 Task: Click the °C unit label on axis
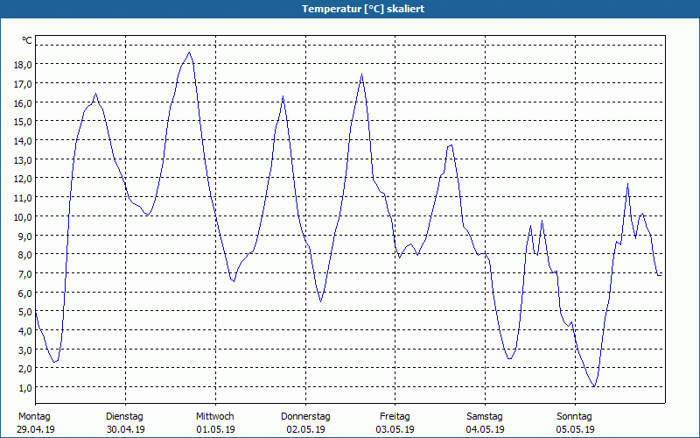pyautogui.click(x=27, y=40)
